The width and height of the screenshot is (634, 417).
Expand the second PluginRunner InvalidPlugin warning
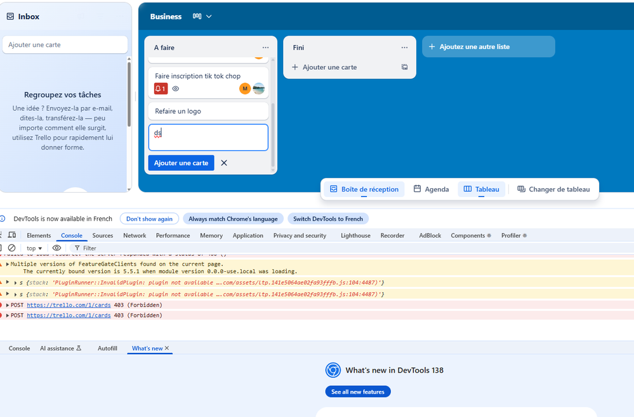click(x=8, y=294)
